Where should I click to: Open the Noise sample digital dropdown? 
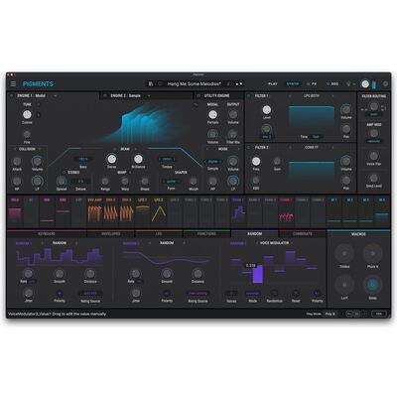212,162
